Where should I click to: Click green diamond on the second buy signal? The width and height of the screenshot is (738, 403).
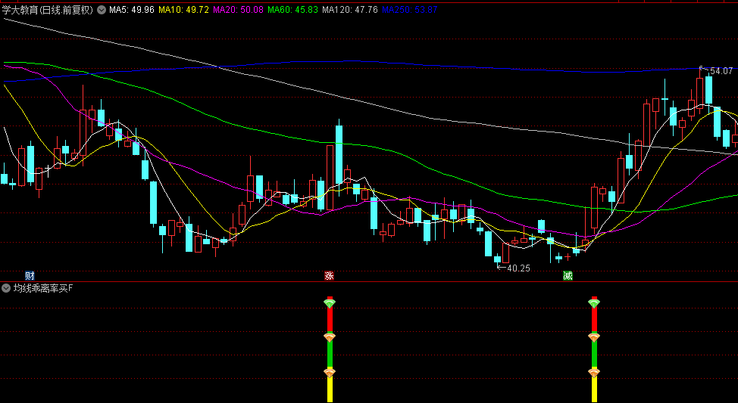click(x=594, y=303)
